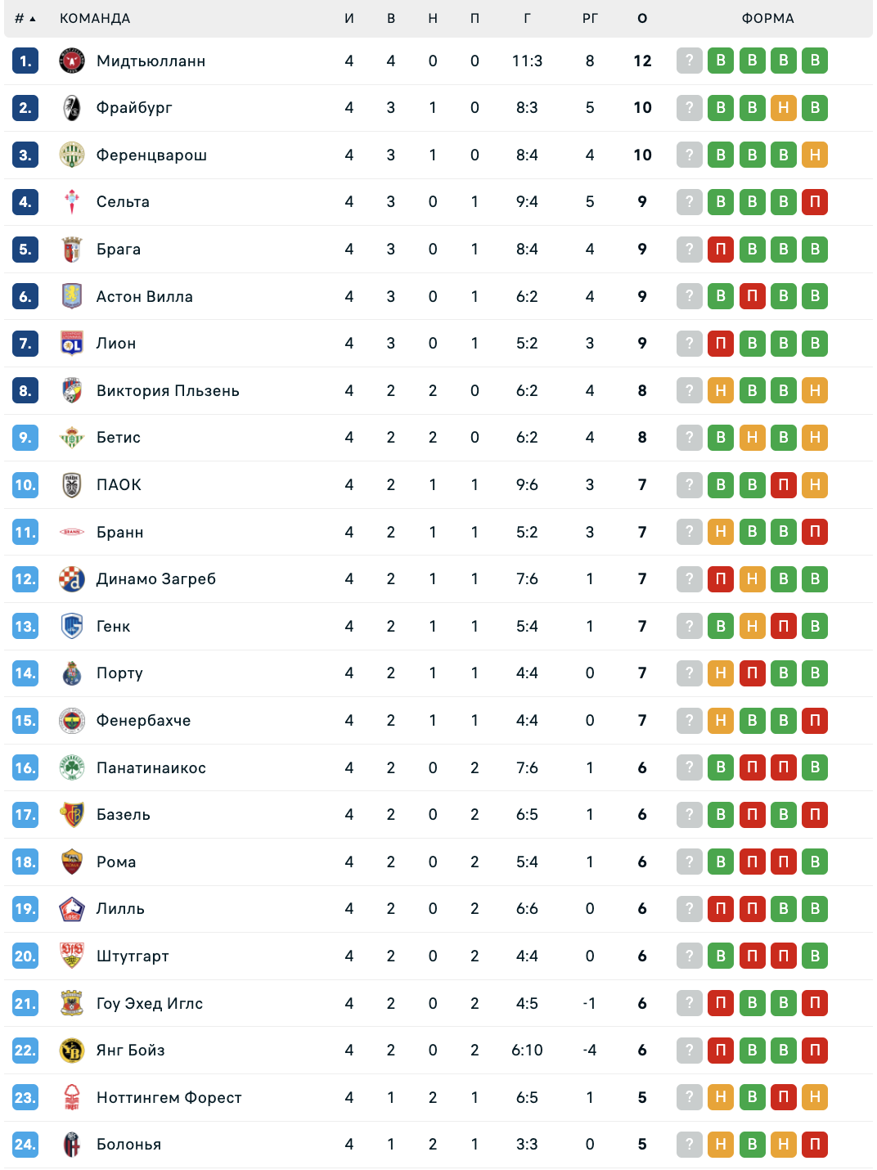
Task: Open the Астон Вилла crest icon
Action: (72, 296)
